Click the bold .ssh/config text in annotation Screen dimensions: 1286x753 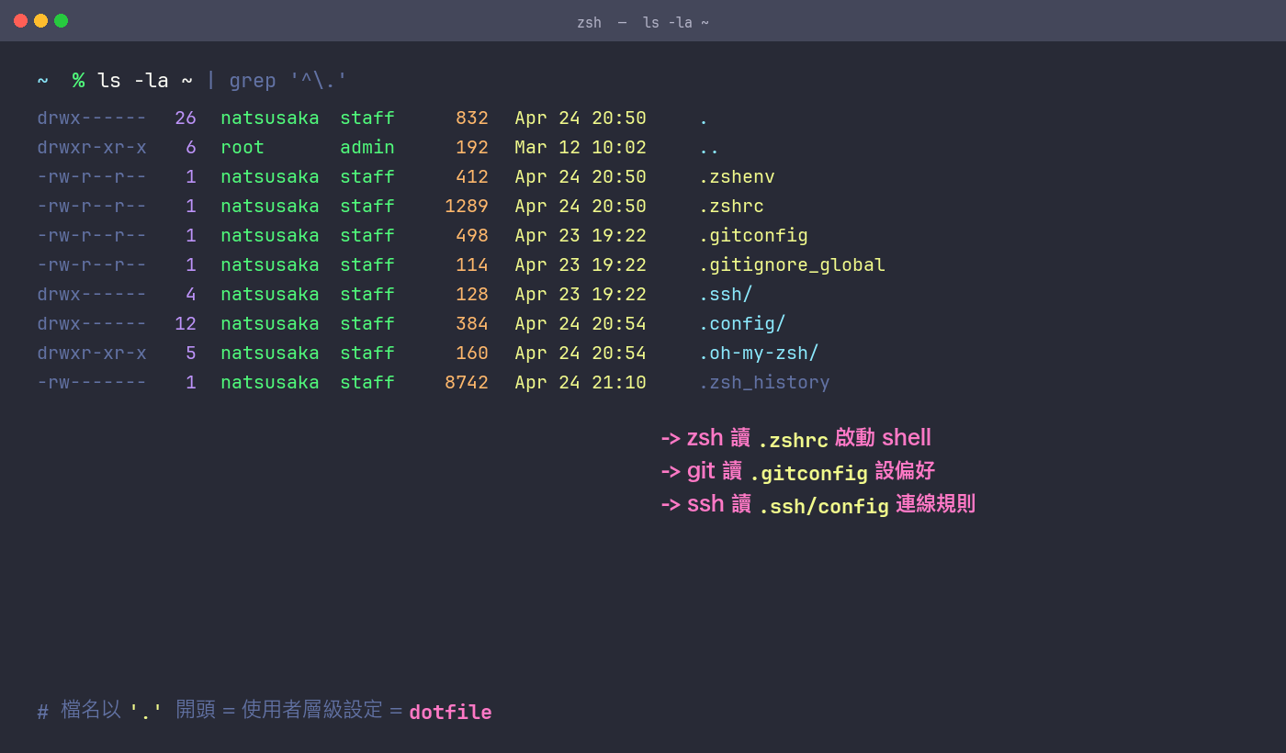[823, 506]
